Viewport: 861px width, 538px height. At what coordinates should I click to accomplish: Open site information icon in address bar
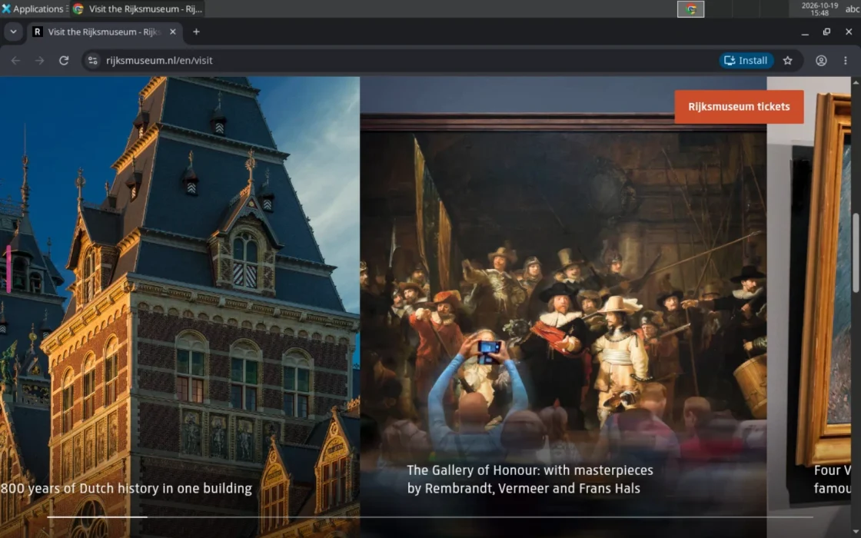point(93,61)
